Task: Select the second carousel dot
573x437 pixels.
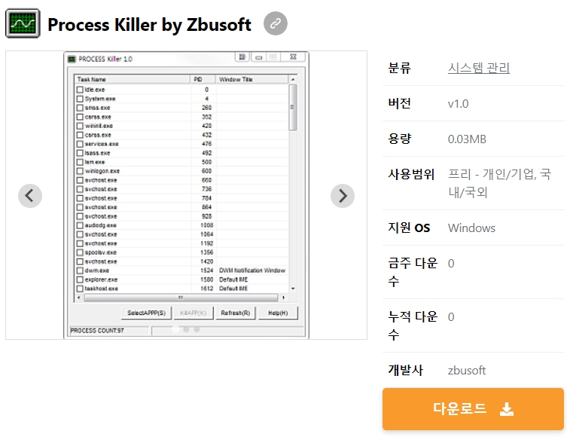Action: click(x=186, y=329)
